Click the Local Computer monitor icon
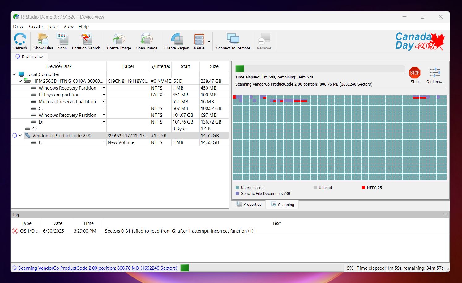Viewport: 462px width, 283px height. click(x=21, y=74)
